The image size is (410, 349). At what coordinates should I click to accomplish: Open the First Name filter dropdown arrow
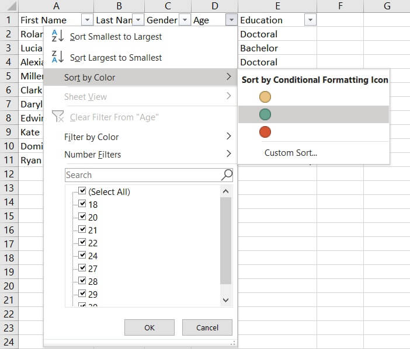(x=87, y=20)
